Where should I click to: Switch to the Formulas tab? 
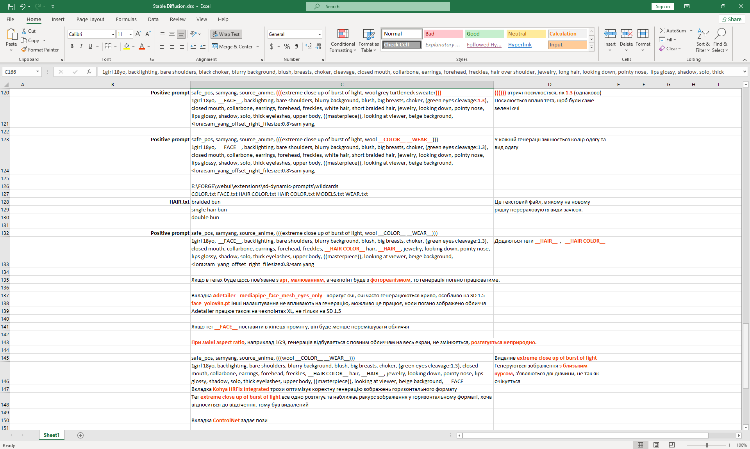(126, 20)
